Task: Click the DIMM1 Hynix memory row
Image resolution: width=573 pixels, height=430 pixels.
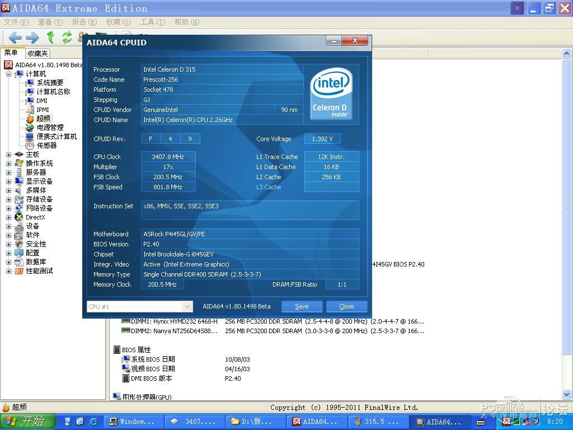Action: pyautogui.click(x=273, y=322)
